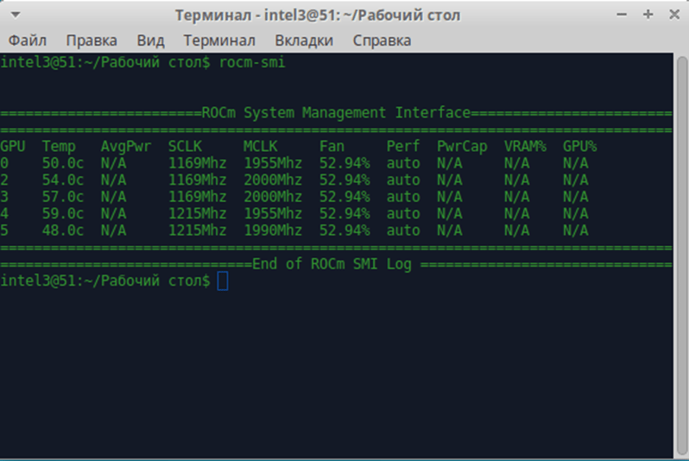This screenshot has height=461, width=689.
Task: Open the Терминал menu
Action: click(x=219, y=41)
